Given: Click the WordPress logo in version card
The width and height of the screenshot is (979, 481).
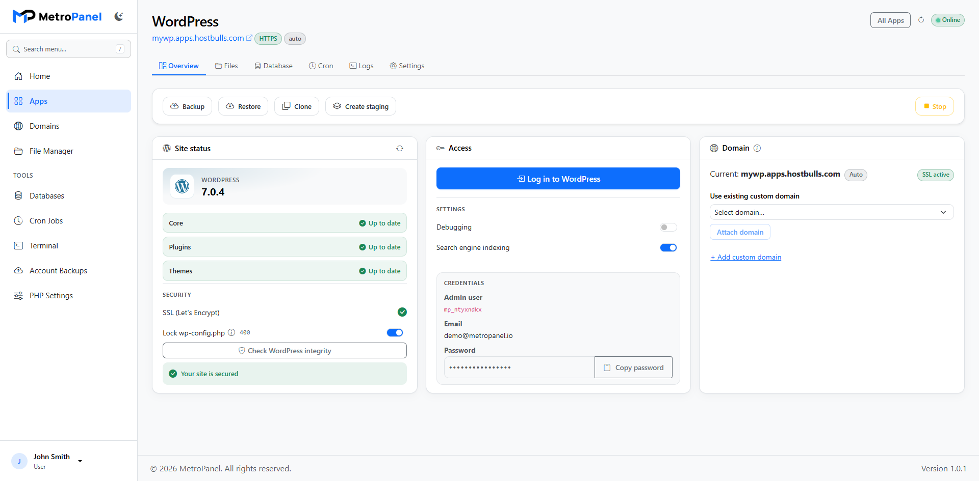Looking at the screenshot, I should 182,186.
